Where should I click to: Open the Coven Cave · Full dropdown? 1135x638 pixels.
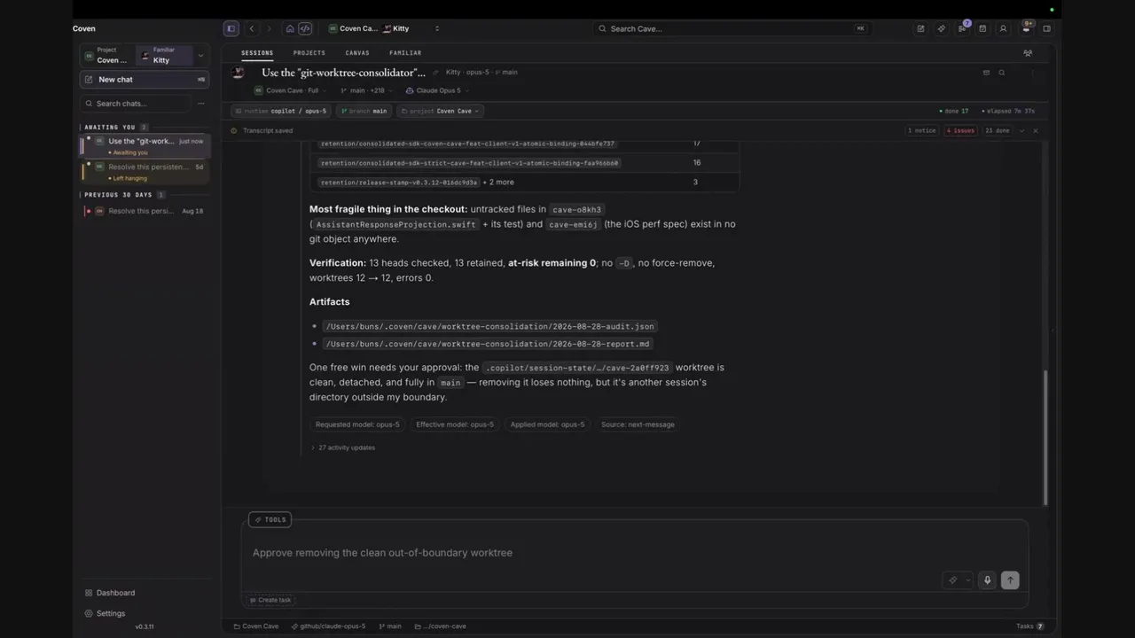[x=290, y=90]
